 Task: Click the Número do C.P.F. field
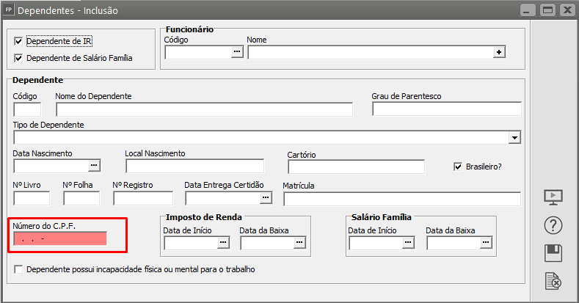[60, 238]
